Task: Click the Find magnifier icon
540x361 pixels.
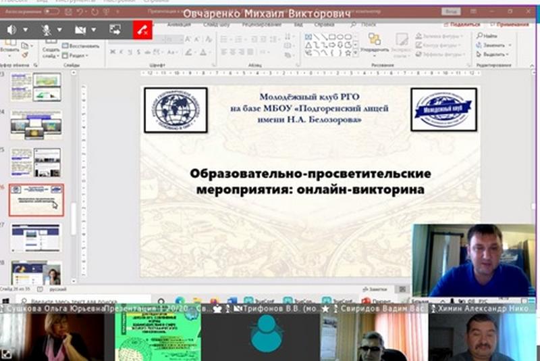Action: tap(479, 35)
